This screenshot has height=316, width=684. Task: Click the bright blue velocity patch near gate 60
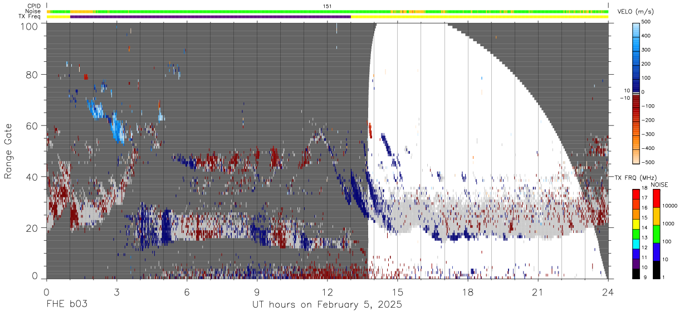click(x=118, y=128)
